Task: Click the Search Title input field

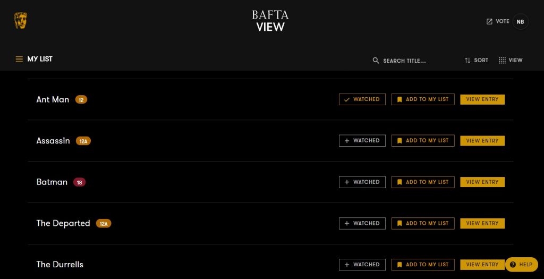Action: (x=404, y=61)
